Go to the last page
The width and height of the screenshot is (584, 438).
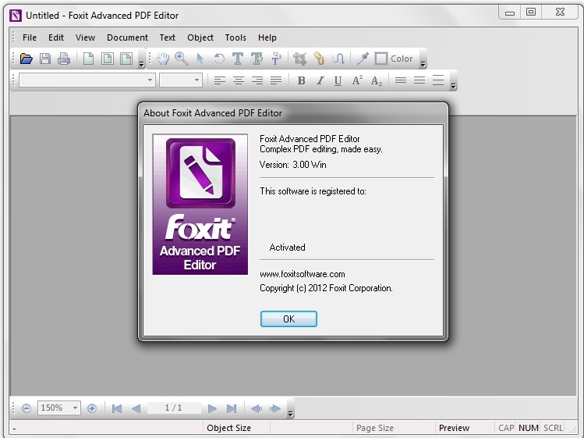tap(232, 408)
